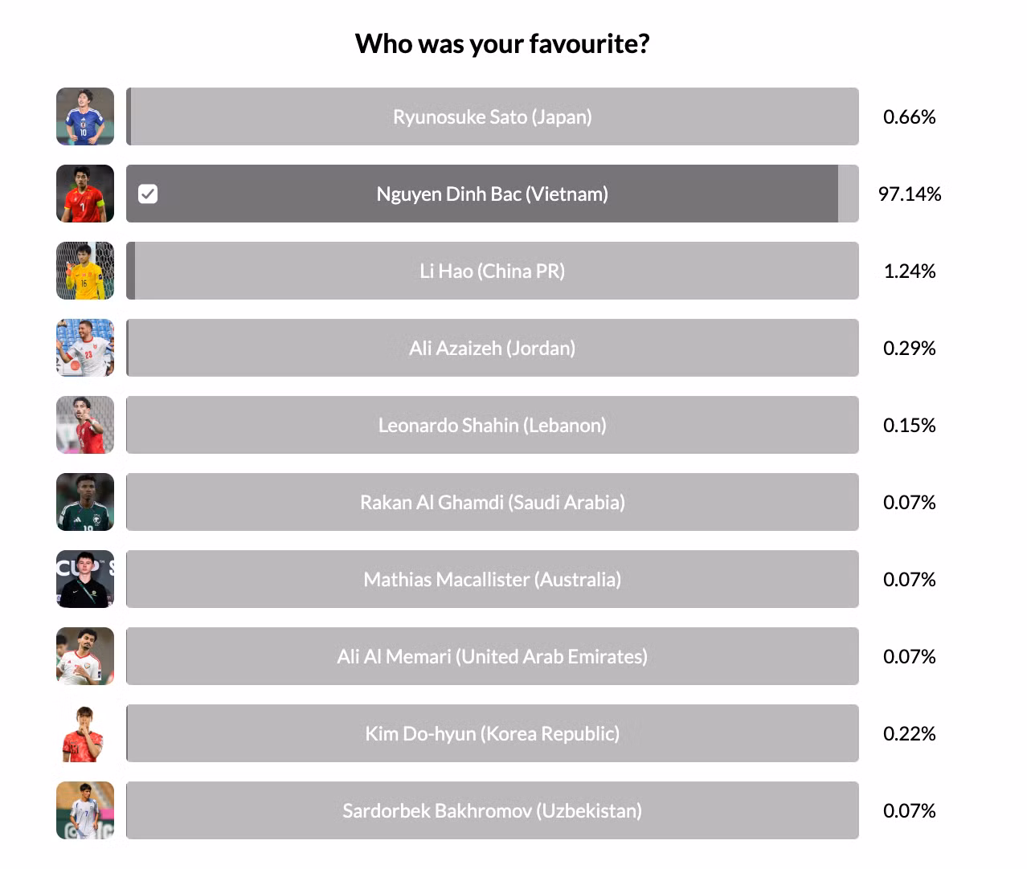Click Sardorbek Bakhromov's player photo
1027x869 pixels.
click(85, 810)
